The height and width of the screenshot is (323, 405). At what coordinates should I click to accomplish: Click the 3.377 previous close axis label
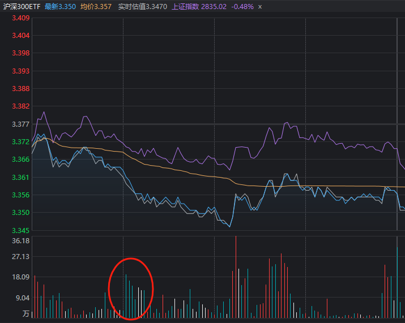pyautogui.click(x=21, y=124)
